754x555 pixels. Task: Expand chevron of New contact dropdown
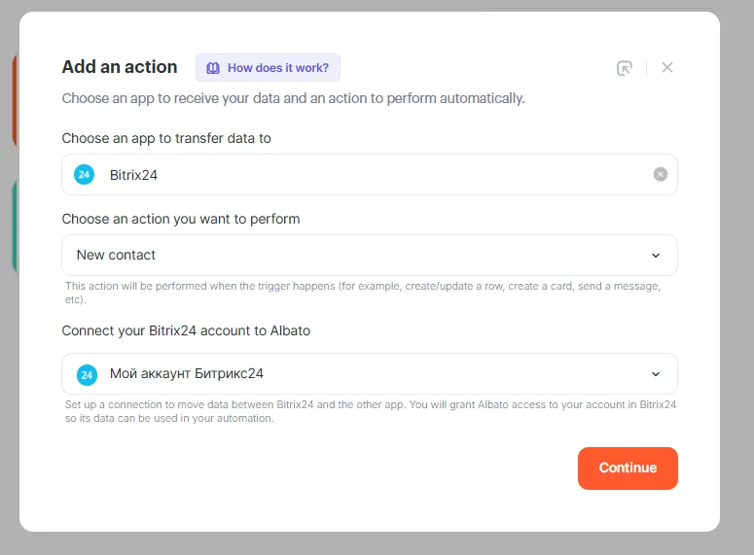(656, 256)
